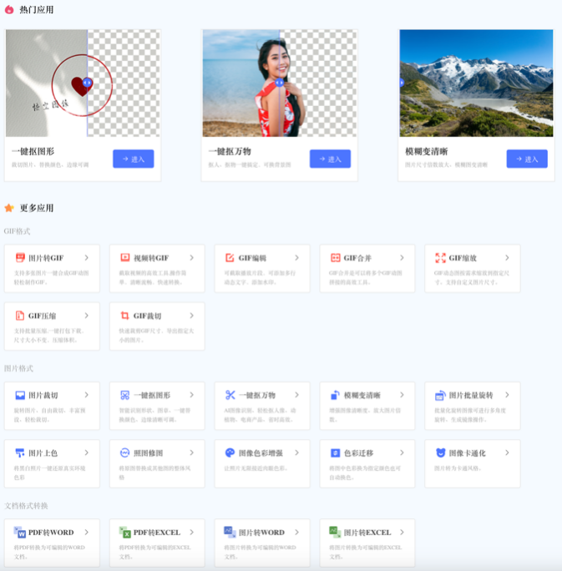
Task: Click the 一键抠图形 card icon
Action: 125,395
